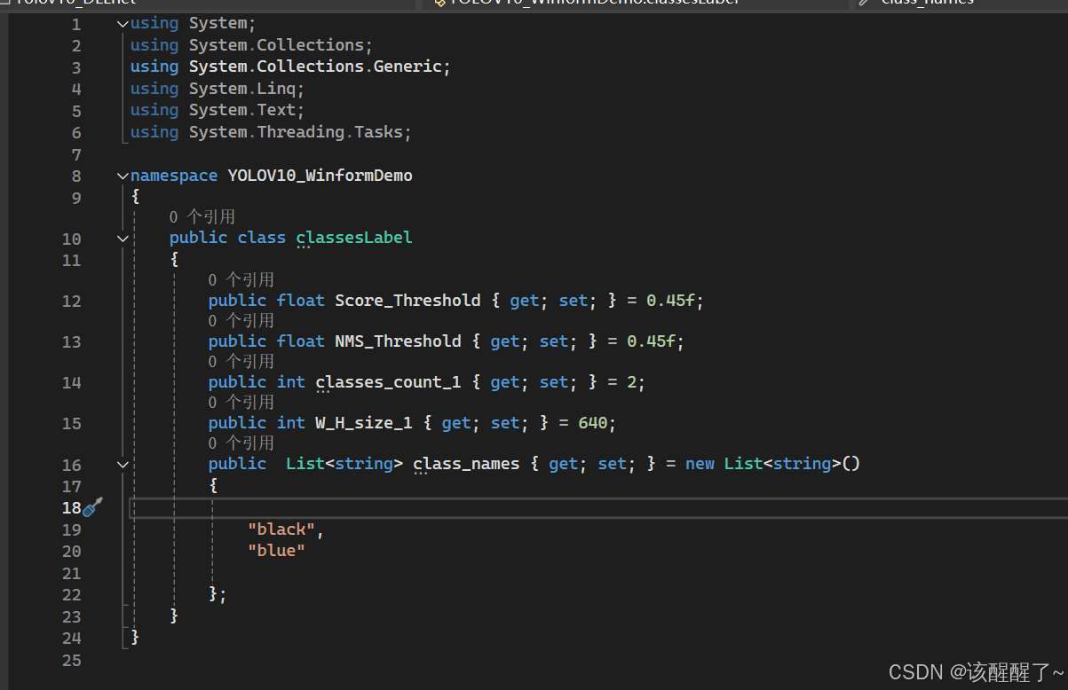
Task: Open references link above NMS_Threshold property
Action: coord(241,320)
